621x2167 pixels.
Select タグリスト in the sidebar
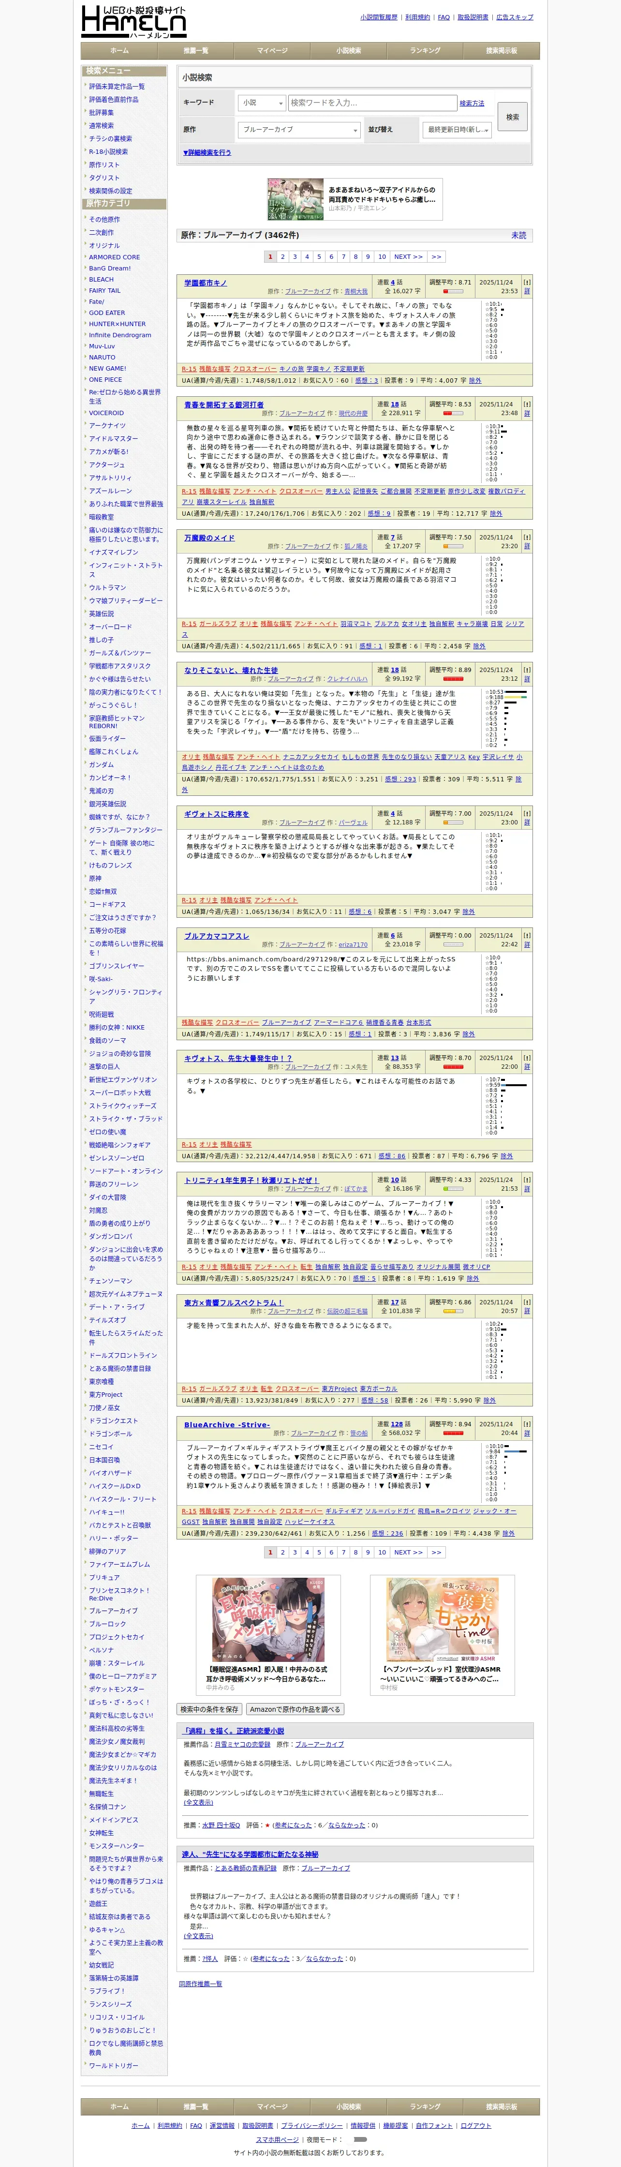coord(104,178)
